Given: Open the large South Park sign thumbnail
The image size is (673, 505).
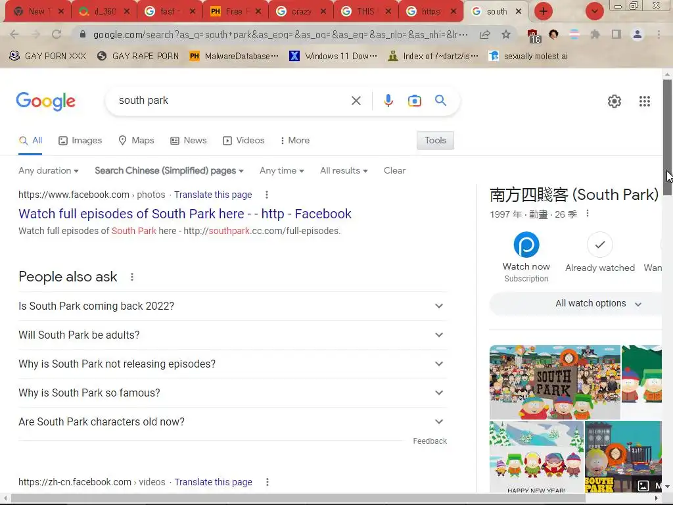Looking at the screenshot, I should click(x=555, y=382).
